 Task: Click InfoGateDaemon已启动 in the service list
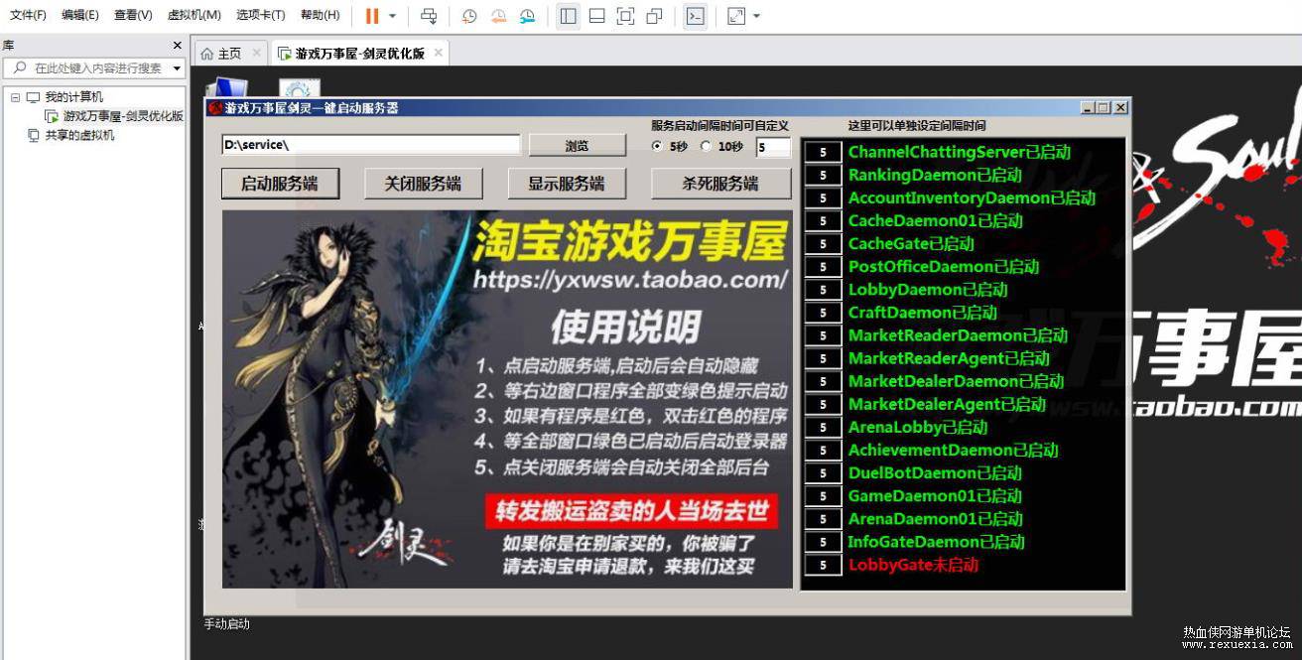[936, 542]
